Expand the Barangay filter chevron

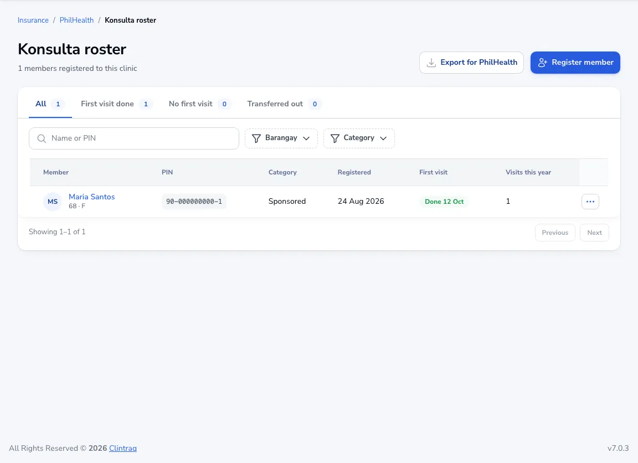coord(306,138)
